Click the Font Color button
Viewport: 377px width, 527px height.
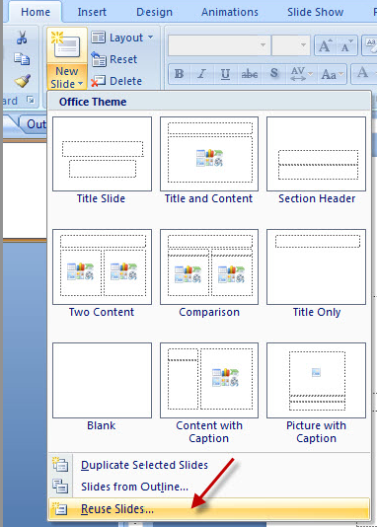point(363,73)
